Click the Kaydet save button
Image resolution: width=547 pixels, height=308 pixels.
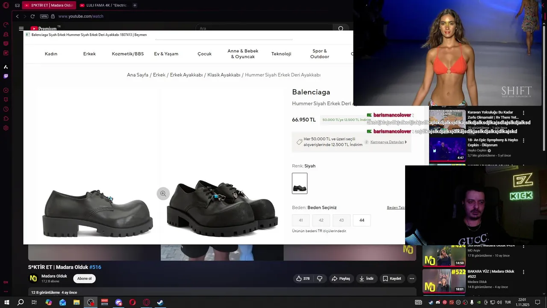(x=392, y=278)
